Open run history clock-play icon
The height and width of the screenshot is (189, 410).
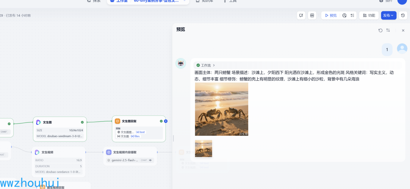[344, 16]
